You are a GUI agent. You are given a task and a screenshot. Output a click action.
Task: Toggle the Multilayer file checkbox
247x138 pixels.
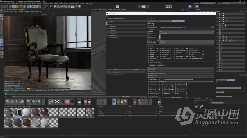pyautogui.click(x=160, y=39)
